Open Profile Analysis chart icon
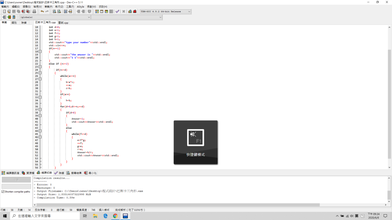Image resolution: width=392 pixels, height=220 pixels. [x=130, y=11]
